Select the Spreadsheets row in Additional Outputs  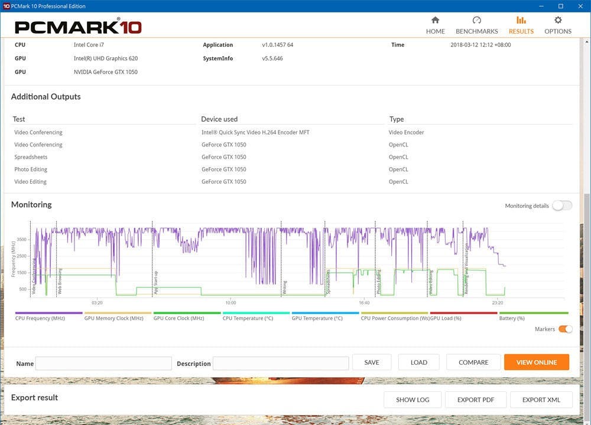tap(292, 157)
